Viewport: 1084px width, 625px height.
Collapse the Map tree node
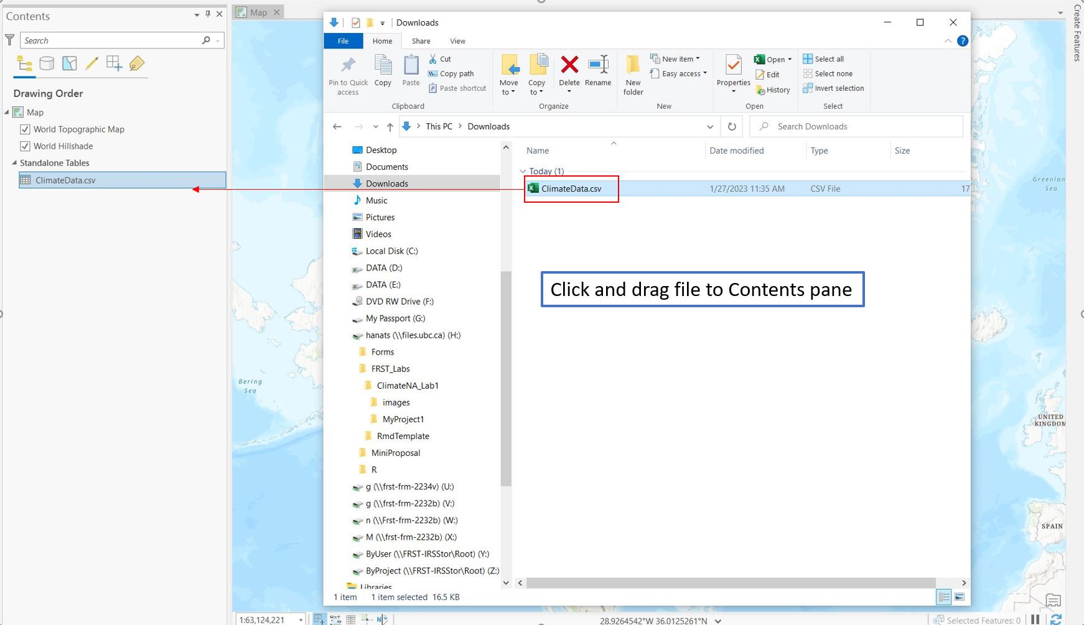coord(7,113)
